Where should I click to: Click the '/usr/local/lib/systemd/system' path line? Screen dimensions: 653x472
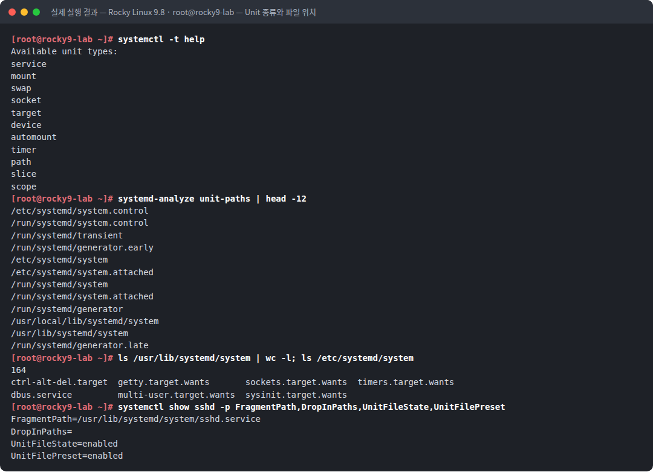coord(85,321)
